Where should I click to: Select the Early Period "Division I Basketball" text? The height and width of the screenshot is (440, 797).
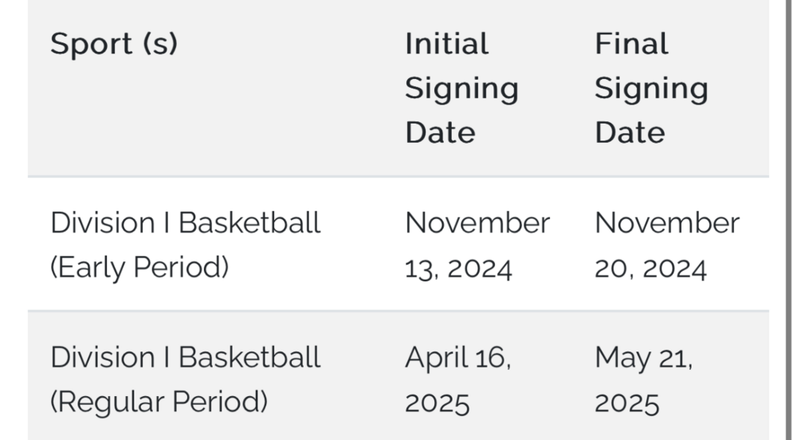[x=185, y=223]
